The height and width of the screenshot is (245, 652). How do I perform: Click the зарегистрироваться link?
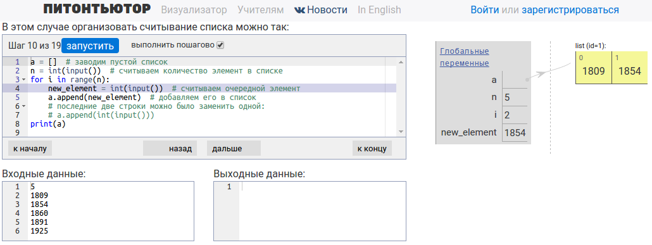click(x=570, y=10)
